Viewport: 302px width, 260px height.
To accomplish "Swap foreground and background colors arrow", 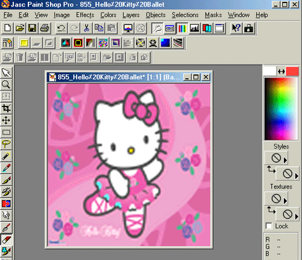I will coord(281,71).
